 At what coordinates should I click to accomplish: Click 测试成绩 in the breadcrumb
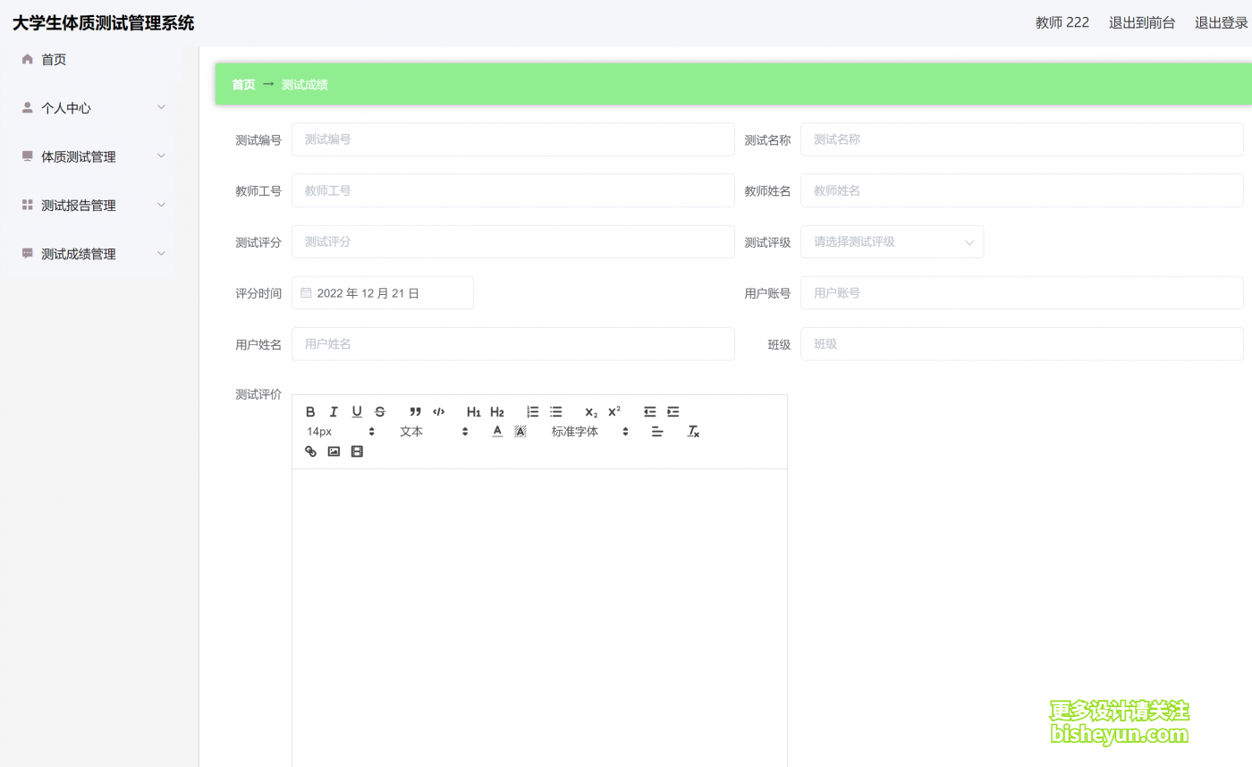point(304,85)
